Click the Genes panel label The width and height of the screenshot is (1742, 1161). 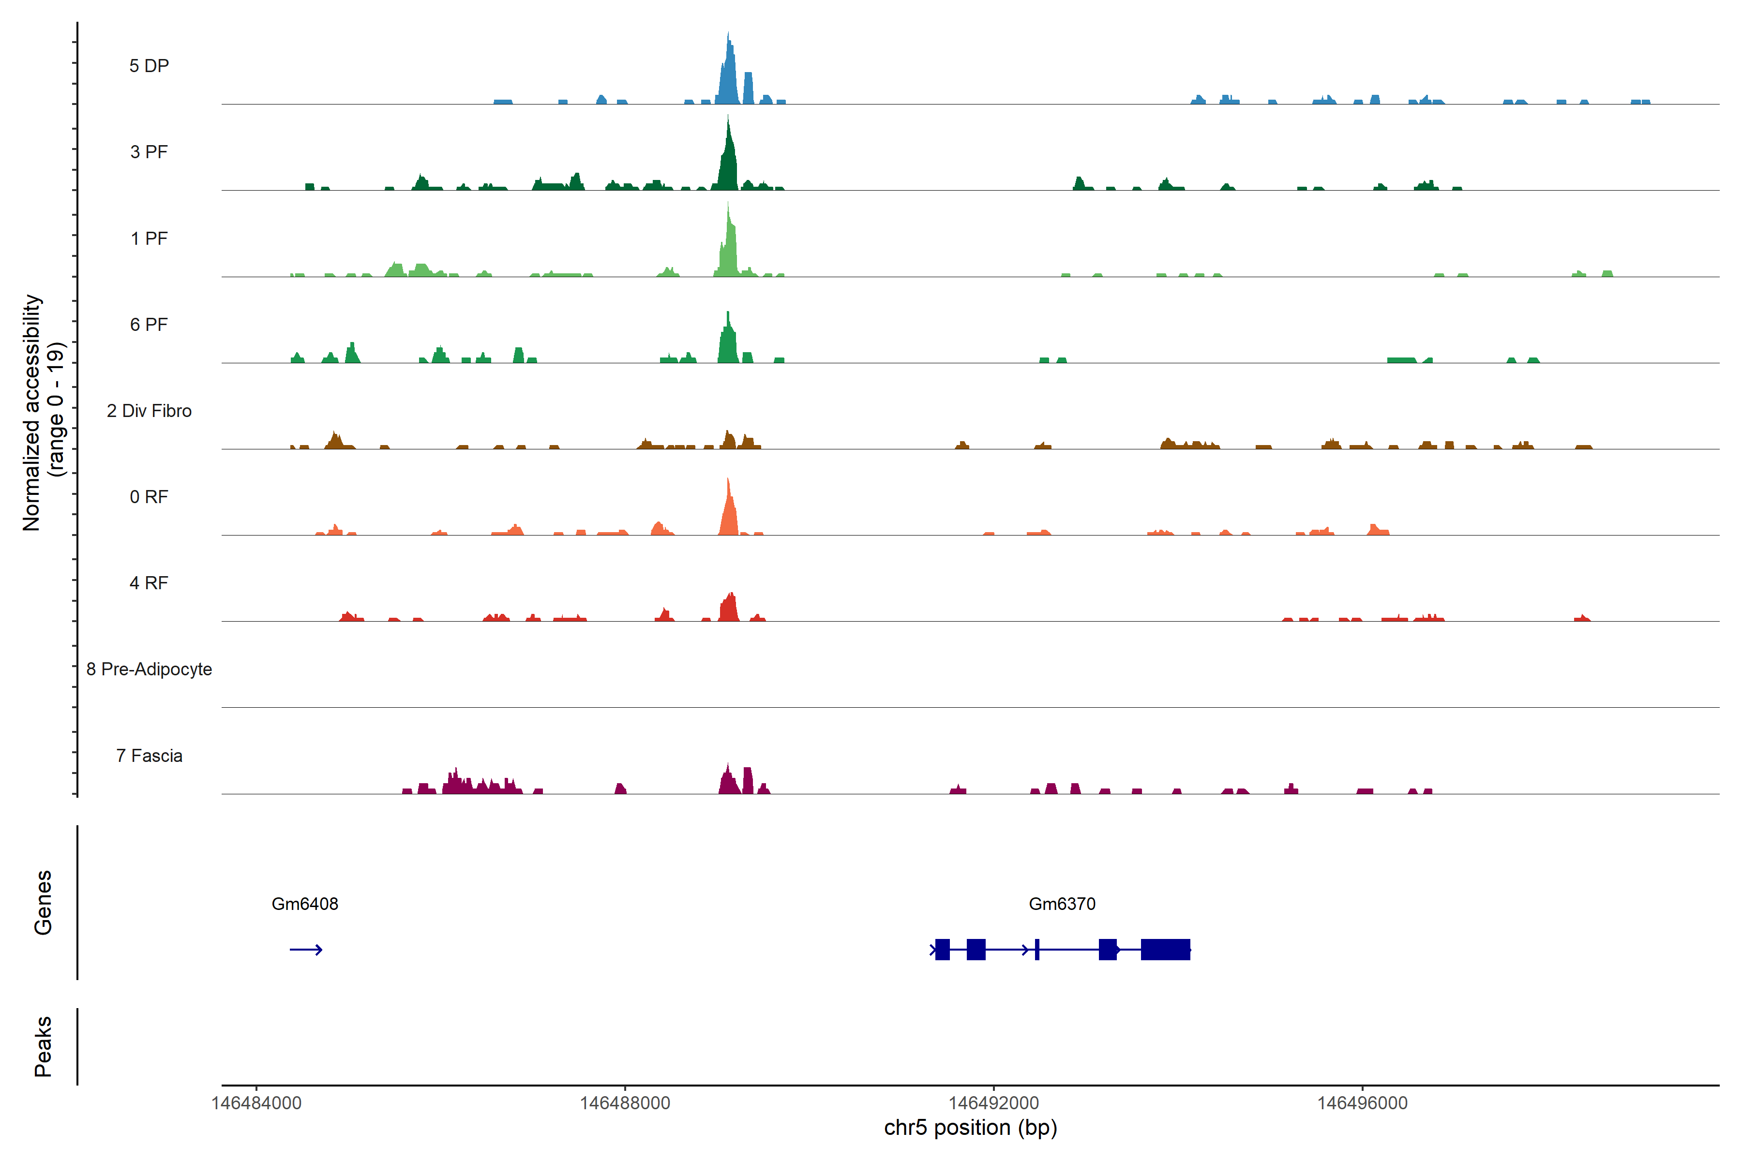pyautogui.click(x=43, y=903)
